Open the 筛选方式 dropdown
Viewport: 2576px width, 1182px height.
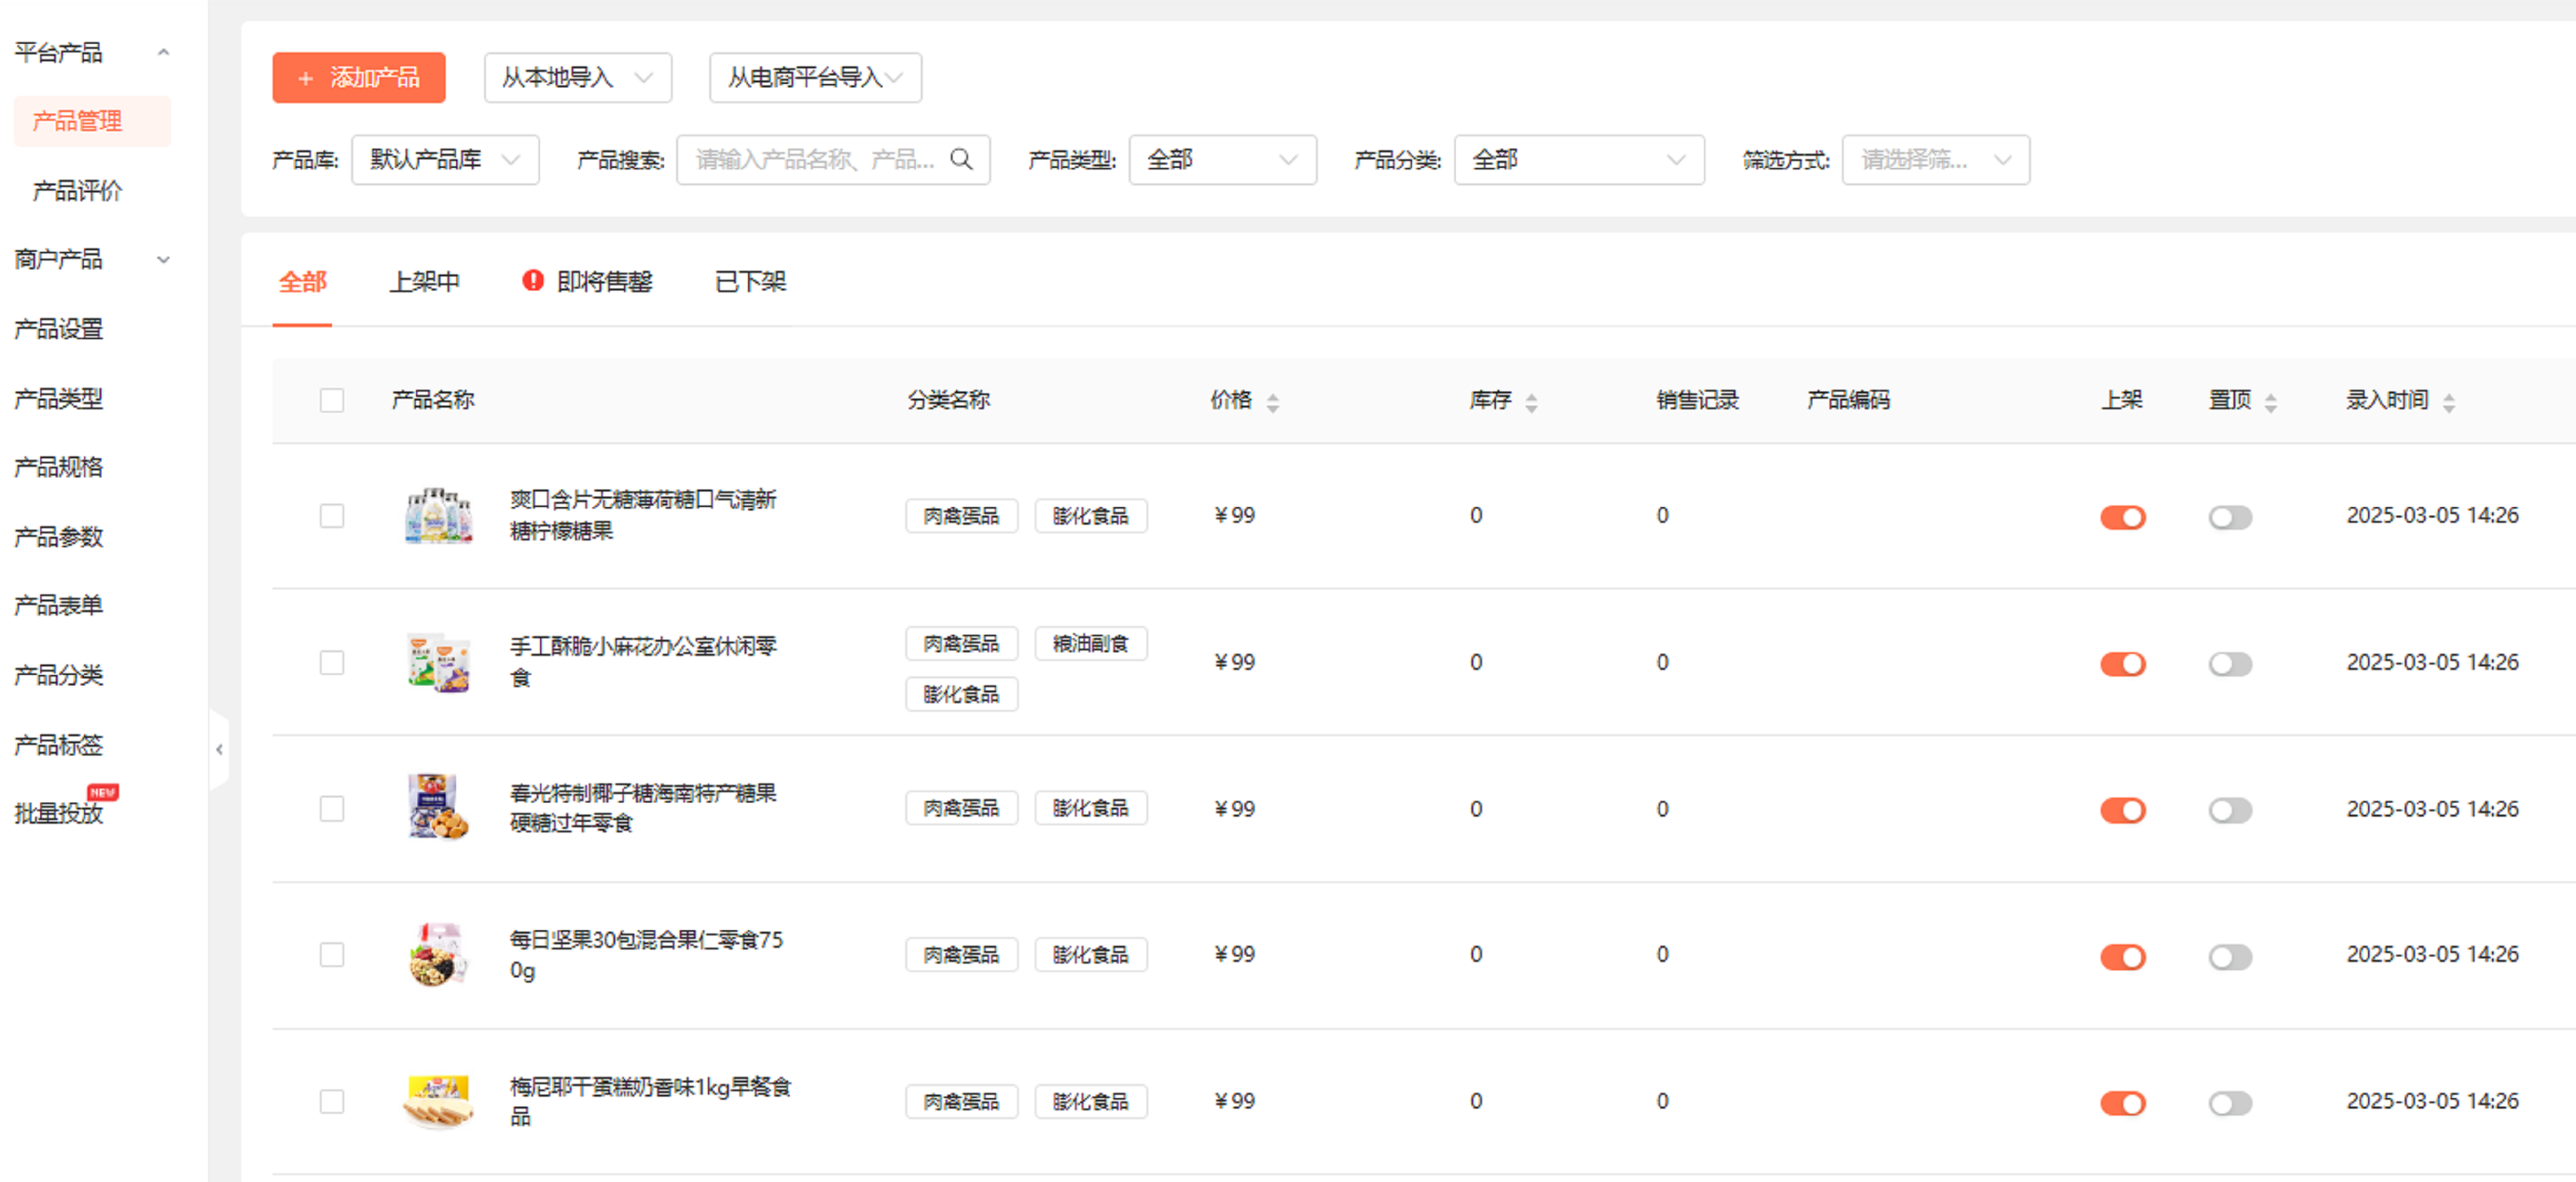(1935, 159)
